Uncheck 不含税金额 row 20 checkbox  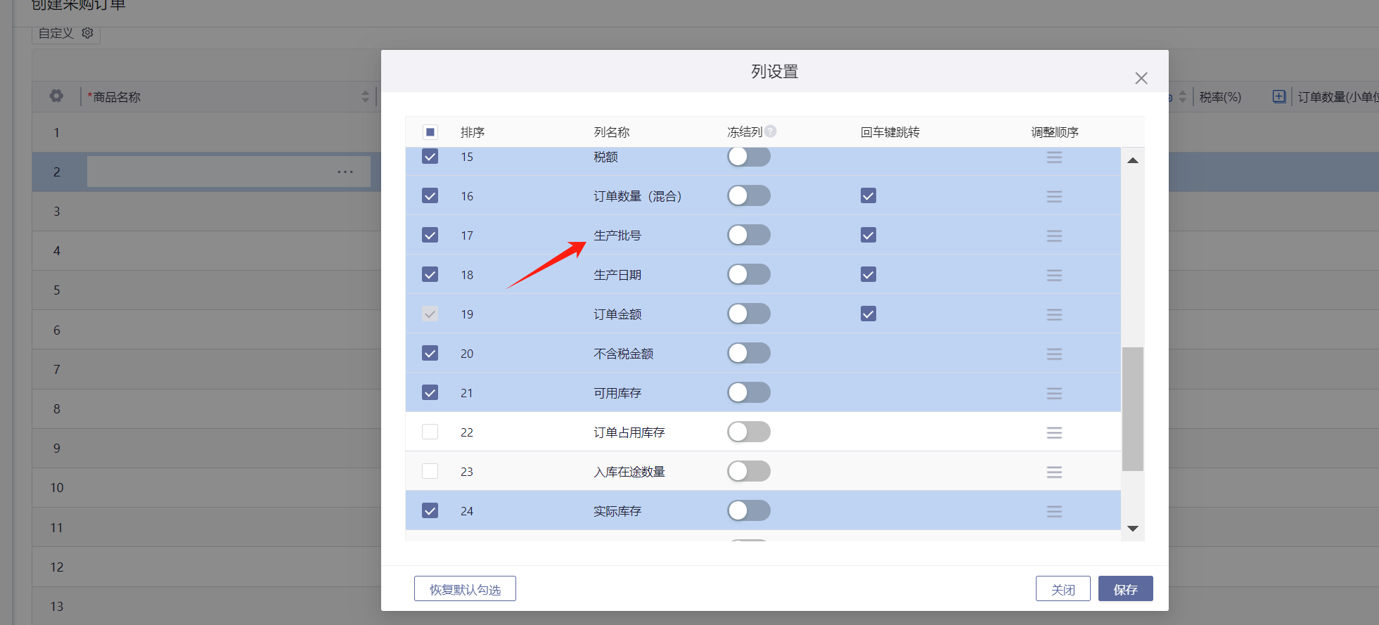[430, 353]
